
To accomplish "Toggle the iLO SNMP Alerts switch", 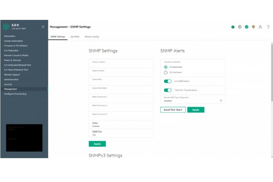I will [x=168, y=81].
